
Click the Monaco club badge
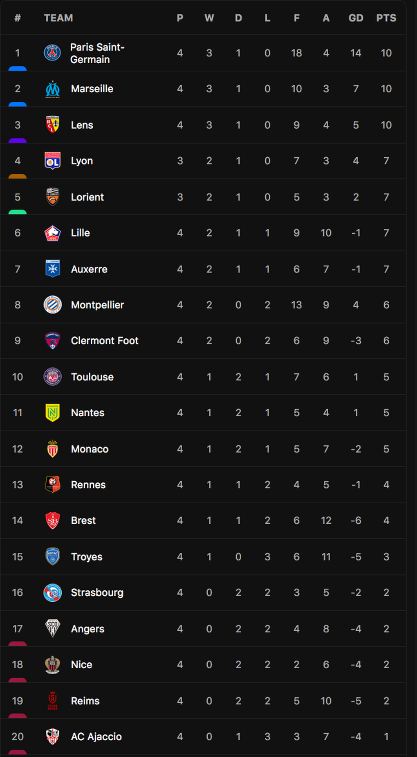pos(52,449)
